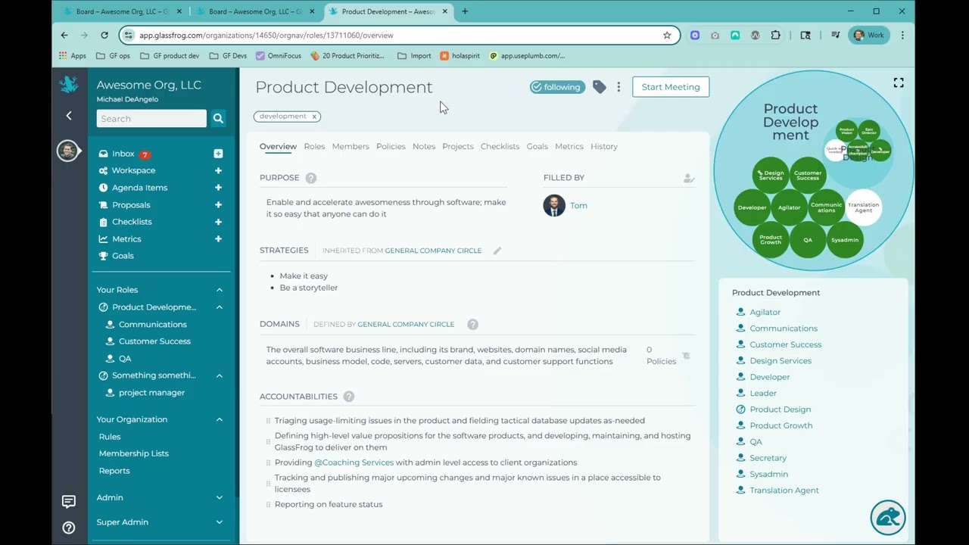Add new Inbox item with plus

pyautogui.click(x=218, y=154)
